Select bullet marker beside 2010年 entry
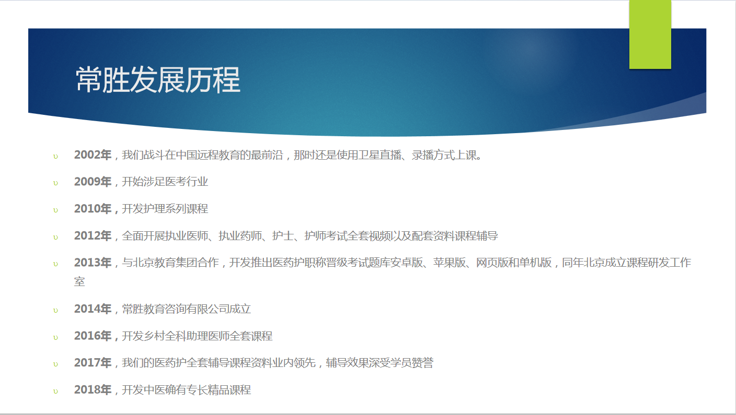 [55, 210]
